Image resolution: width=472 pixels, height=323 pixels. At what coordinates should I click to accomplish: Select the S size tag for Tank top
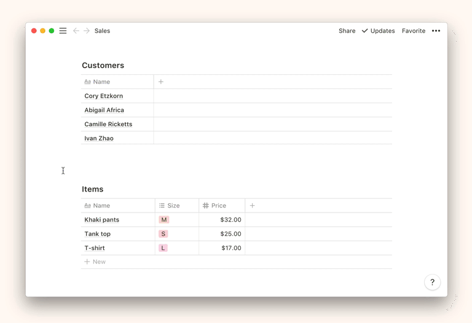click(x=163, y=234)
